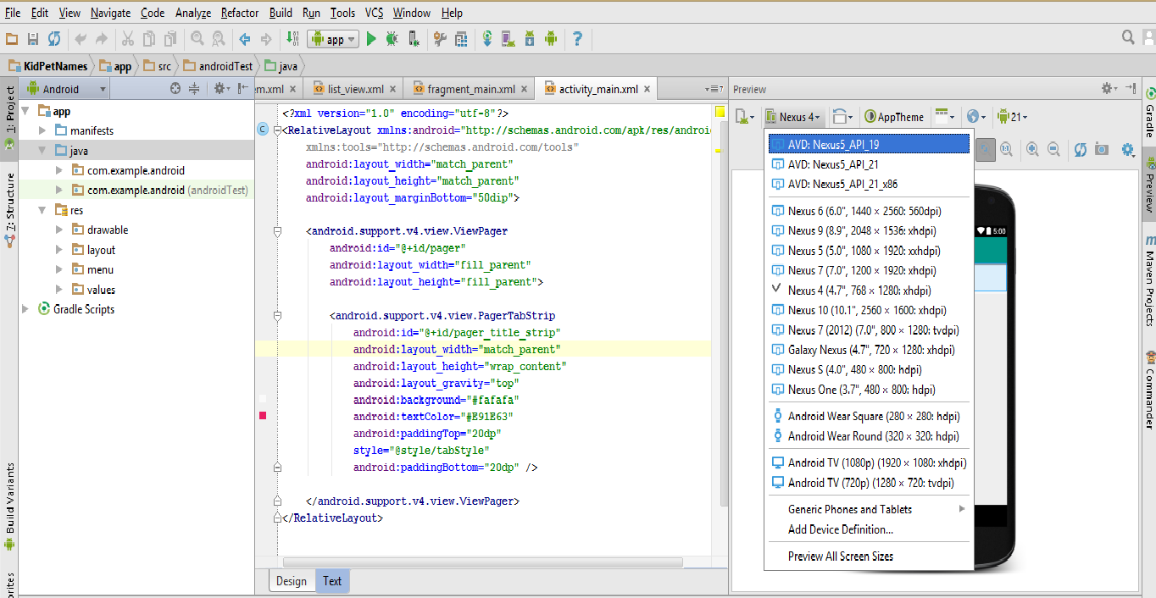Click the AppTheme button in Preview
Screen dimensions: 1156x598
(894, 117)
